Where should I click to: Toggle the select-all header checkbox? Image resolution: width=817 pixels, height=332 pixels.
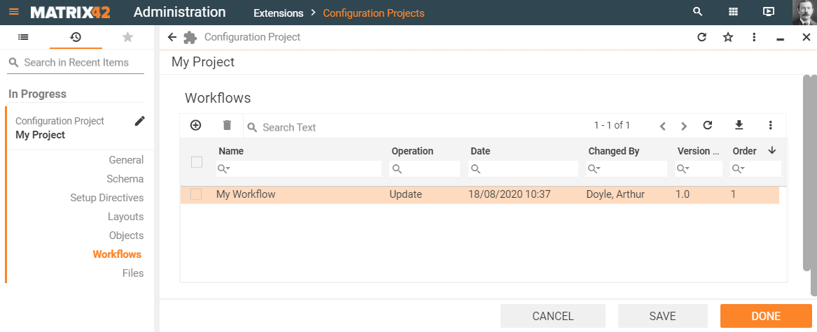(x=197, y=162)
